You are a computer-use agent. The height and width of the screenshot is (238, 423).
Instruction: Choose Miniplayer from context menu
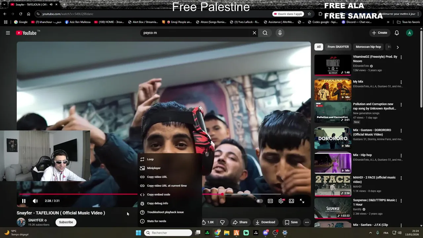170,168
